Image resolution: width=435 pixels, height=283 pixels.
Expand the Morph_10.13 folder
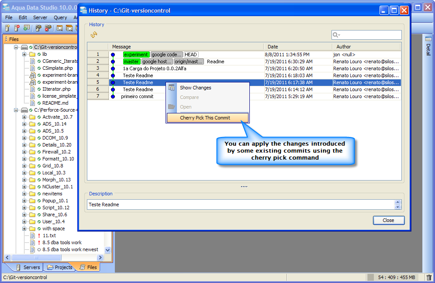coord(24,180)
